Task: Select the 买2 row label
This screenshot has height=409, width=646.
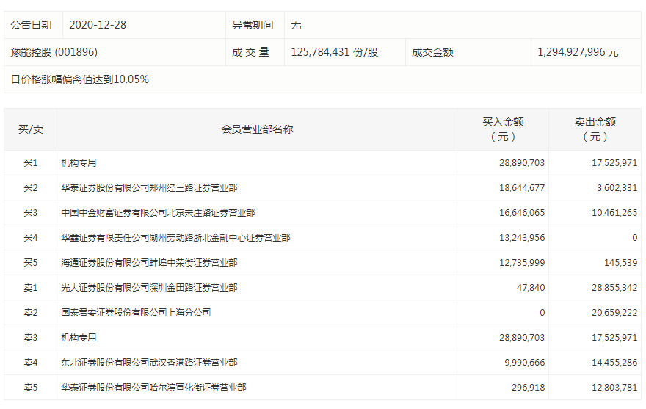Action: 31,188
